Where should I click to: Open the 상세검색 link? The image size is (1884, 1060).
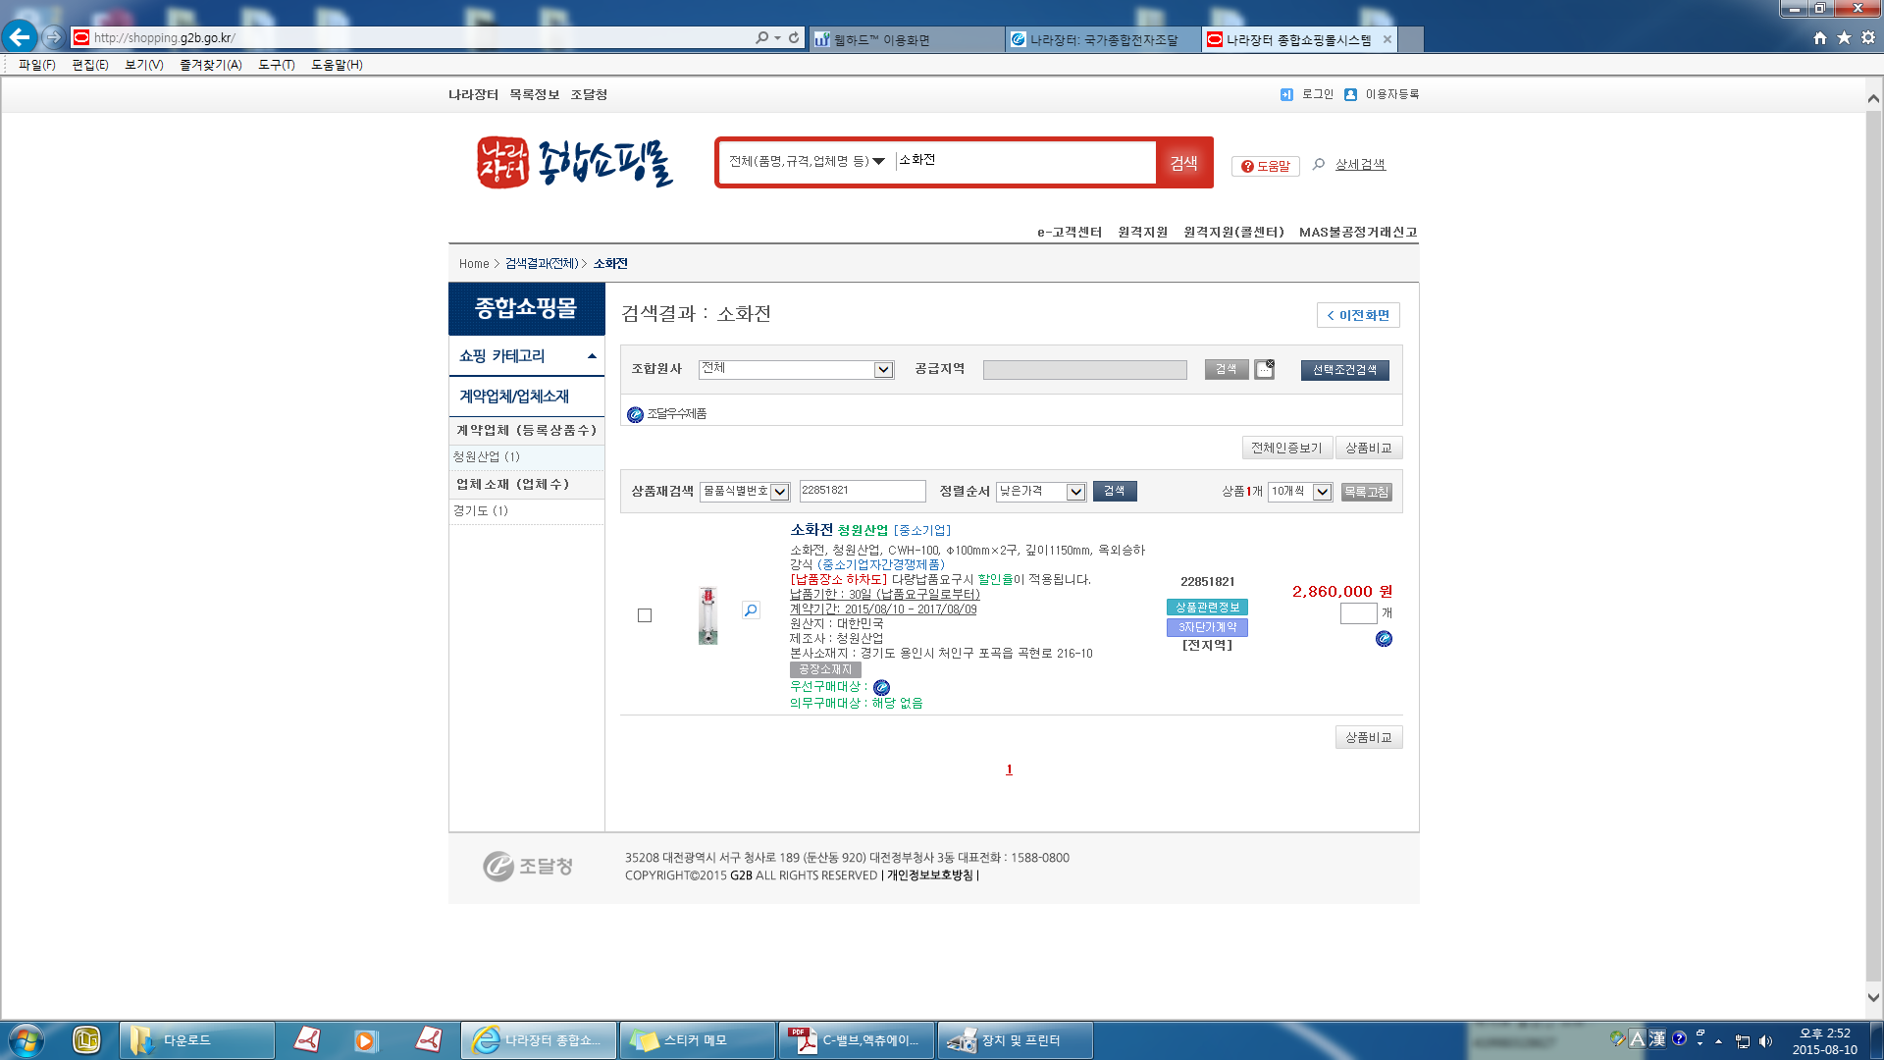click(1360, 164)
